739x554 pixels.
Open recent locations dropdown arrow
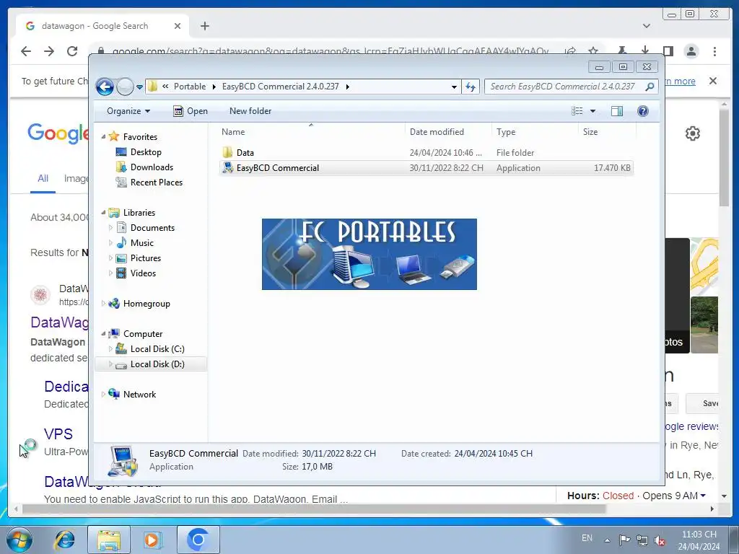point(139,87)
